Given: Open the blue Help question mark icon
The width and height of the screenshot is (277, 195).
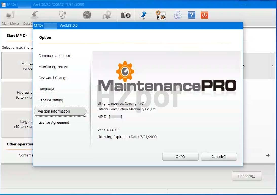Looking at the screenshot, I should pyautogui.click(x=191, y=15).
